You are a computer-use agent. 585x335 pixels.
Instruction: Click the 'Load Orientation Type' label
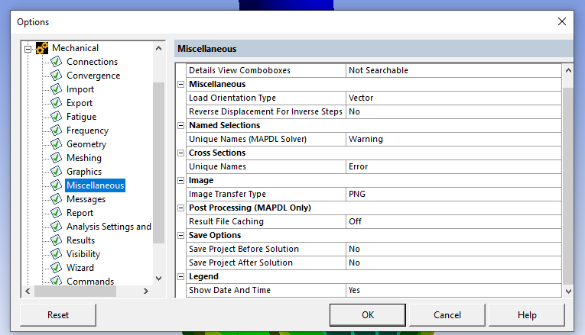coord(232,98)
